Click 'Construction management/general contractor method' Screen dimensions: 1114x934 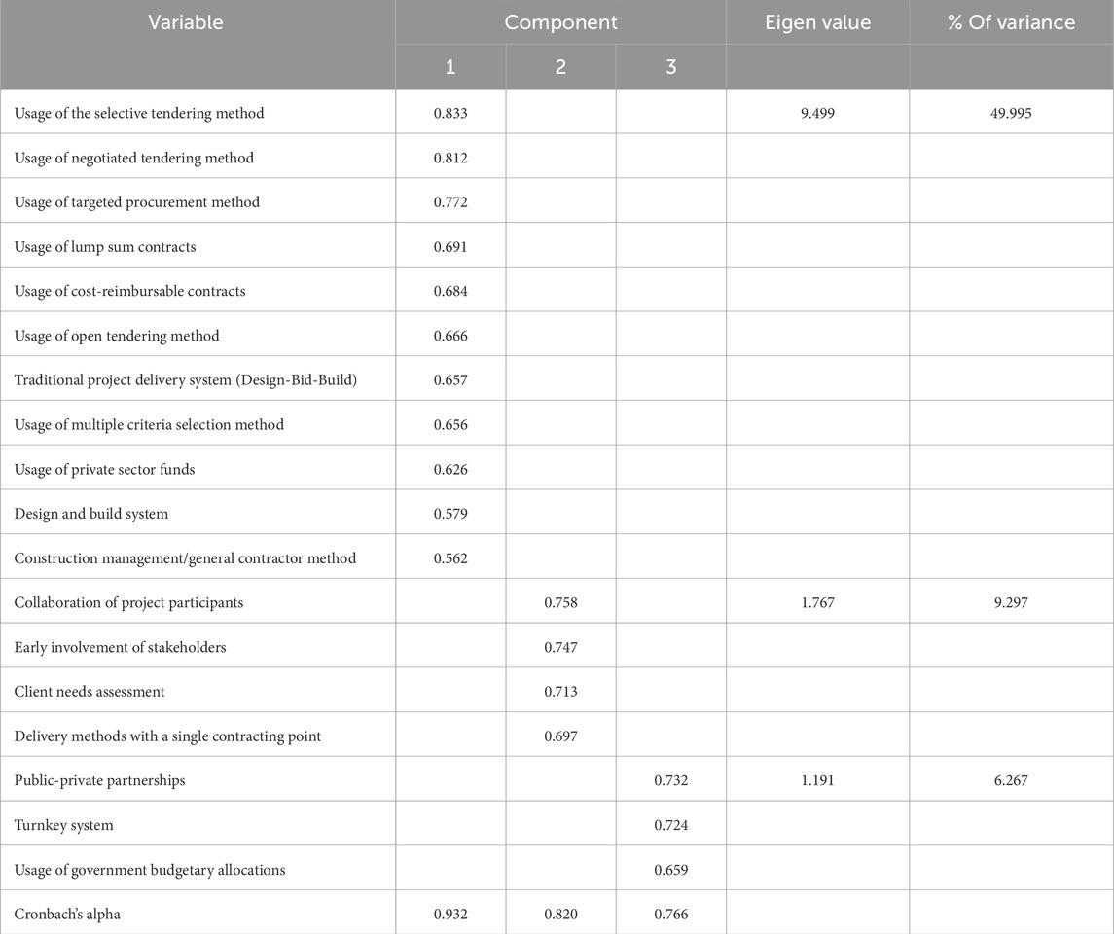186,558
